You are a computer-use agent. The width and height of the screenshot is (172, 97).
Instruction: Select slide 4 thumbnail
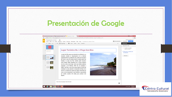50,62
